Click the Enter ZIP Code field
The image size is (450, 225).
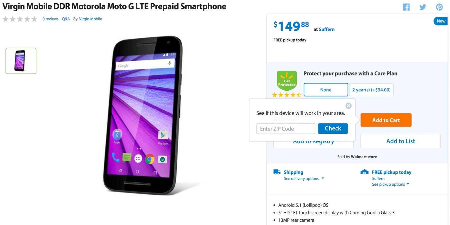click(x=286, y=129)
